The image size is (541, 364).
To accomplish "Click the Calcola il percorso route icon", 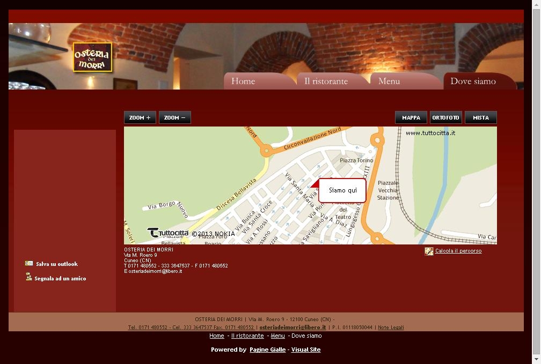I will click(x=429, y=251).
